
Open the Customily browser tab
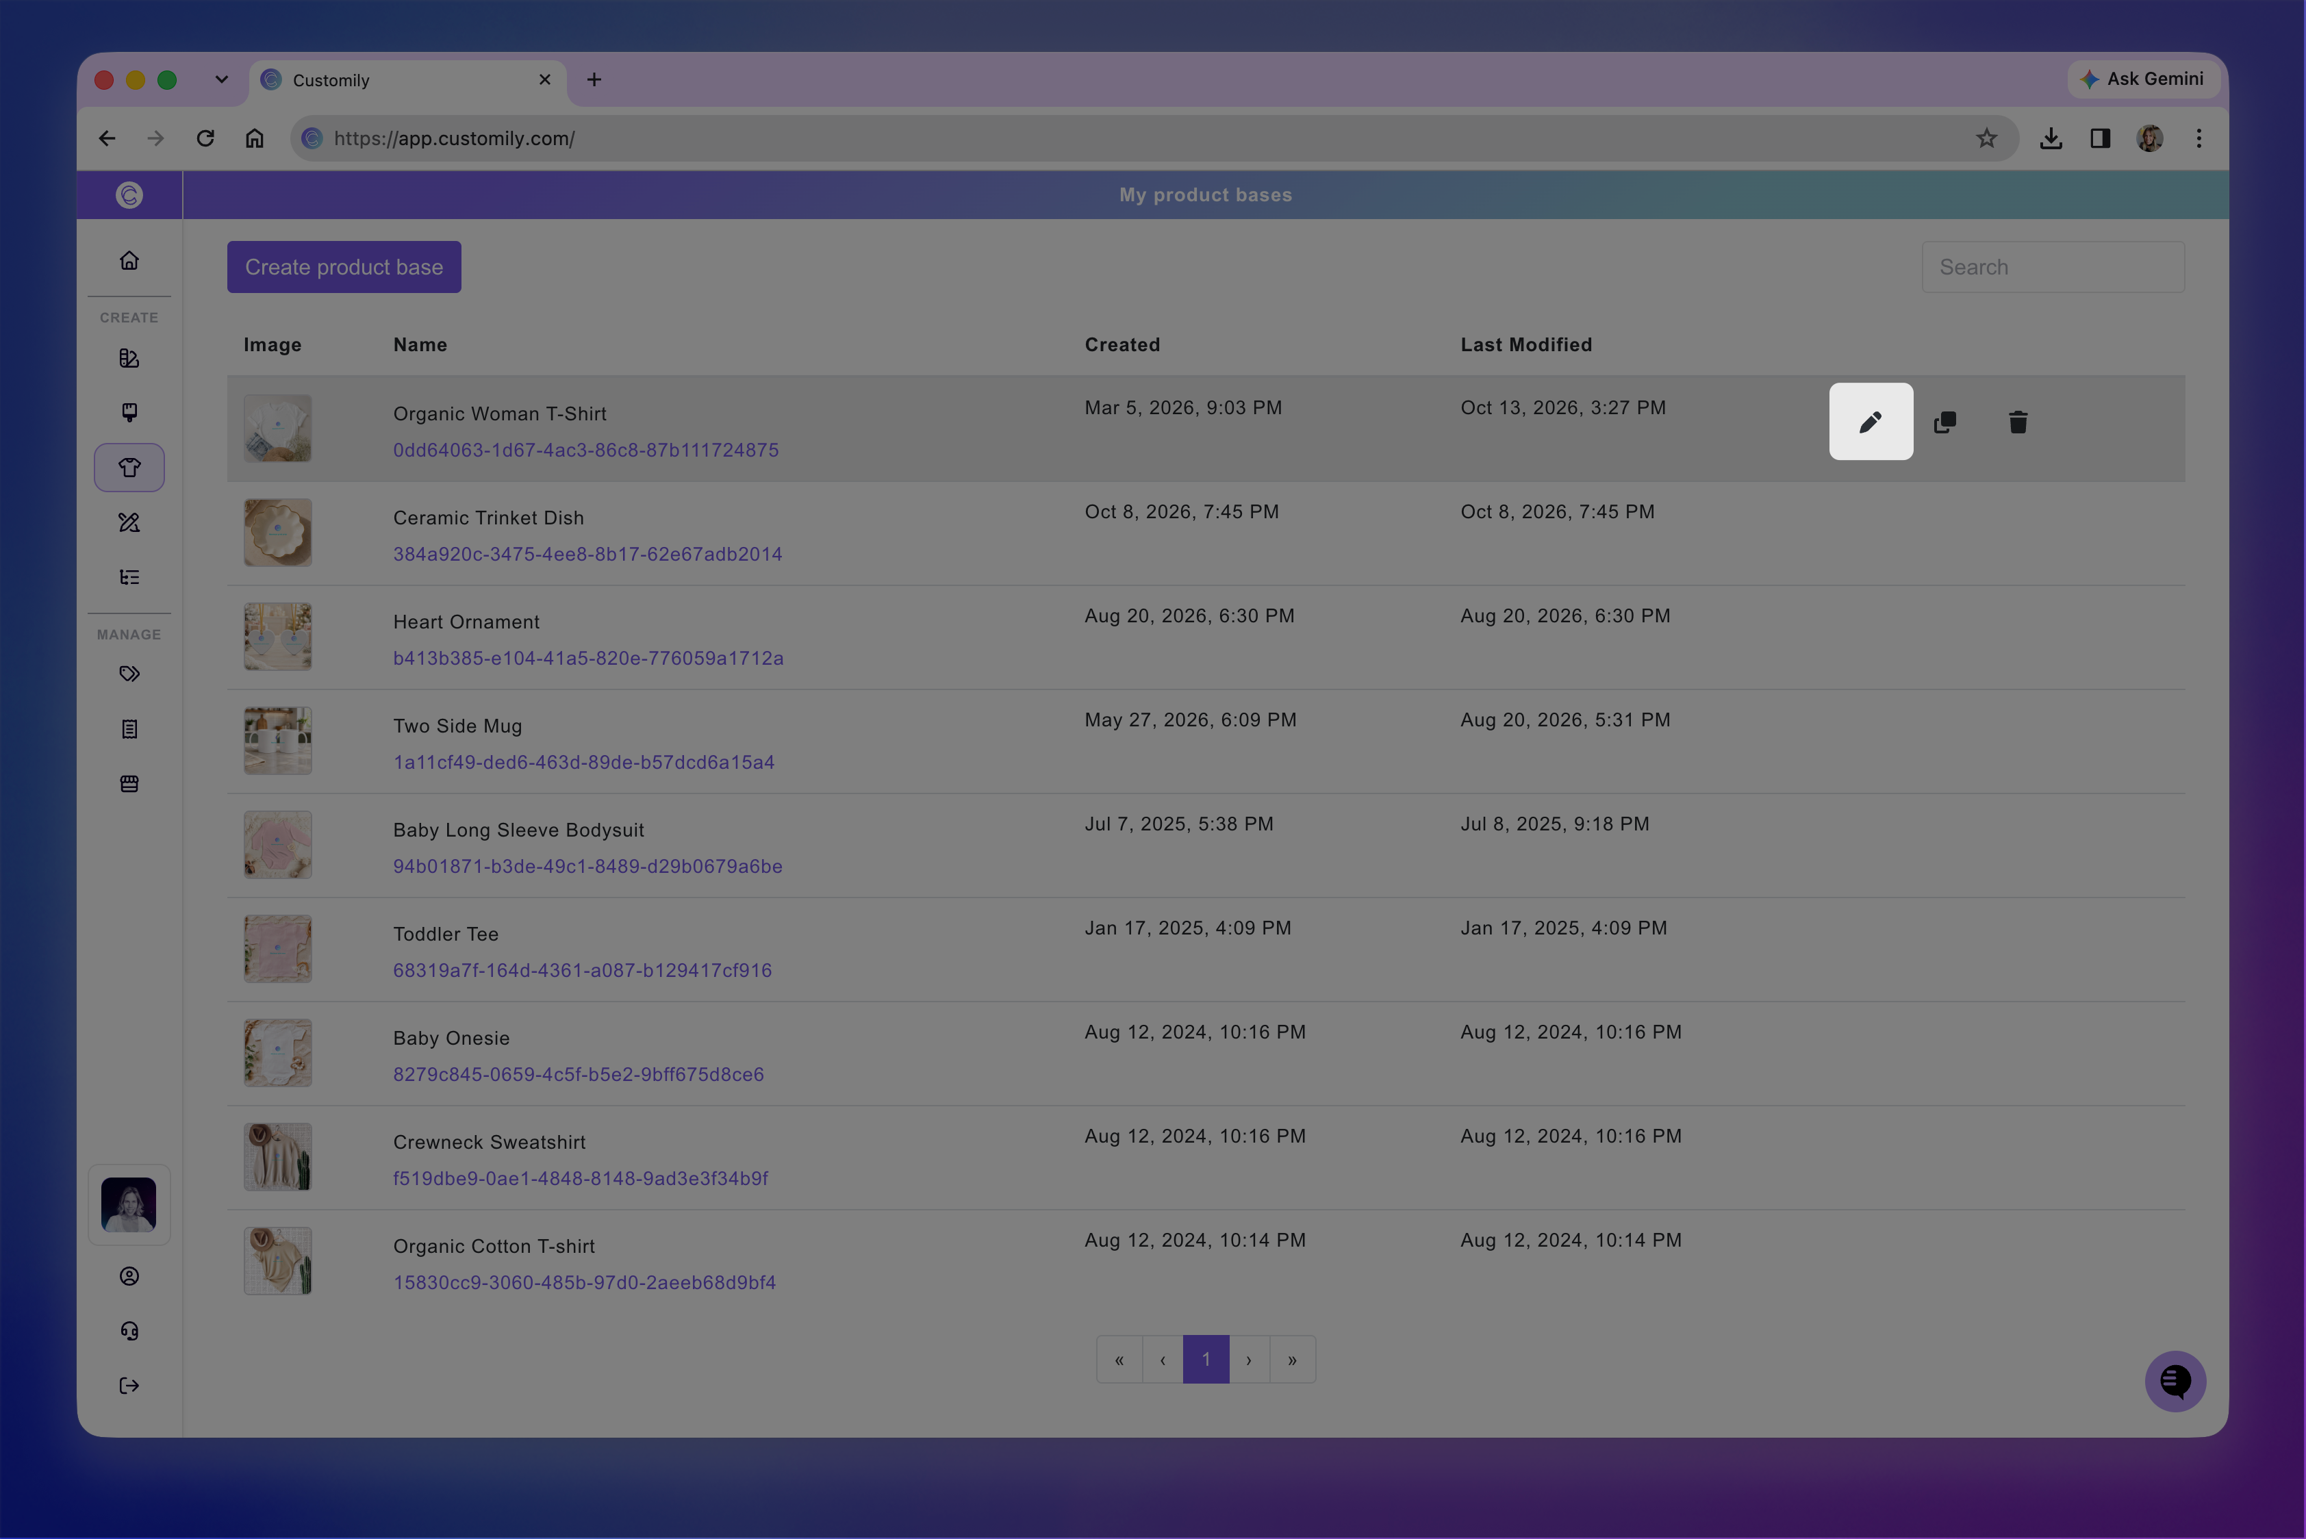[407, 81]
